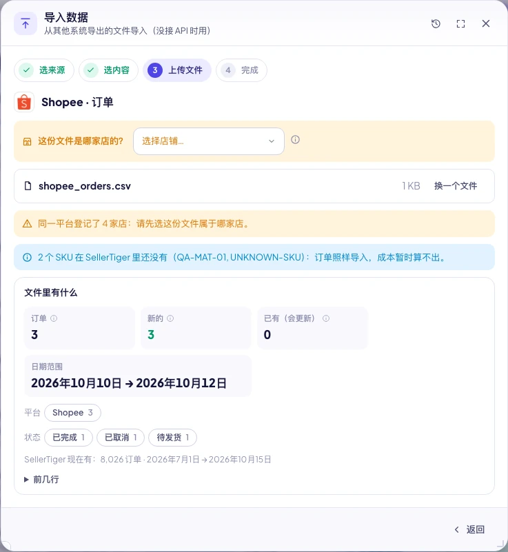Close the 导入数据 dialog
508x552 pixels.
coord(486,23)
